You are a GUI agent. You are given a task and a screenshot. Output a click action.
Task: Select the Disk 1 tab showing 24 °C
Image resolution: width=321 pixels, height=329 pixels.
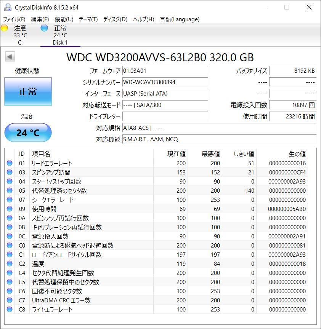click(x=60, y=35)
